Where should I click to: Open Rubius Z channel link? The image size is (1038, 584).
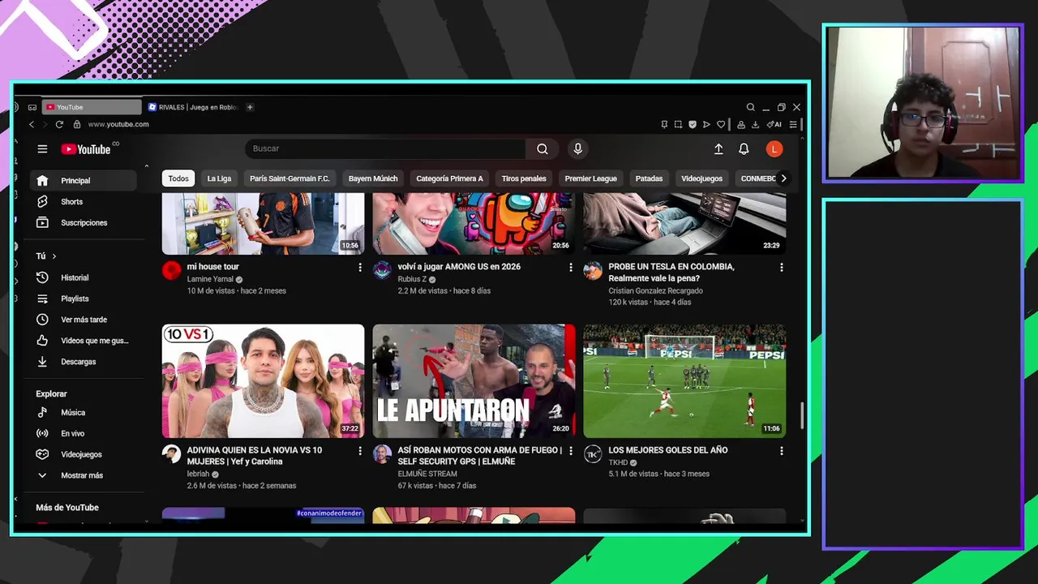pos(412,279)
